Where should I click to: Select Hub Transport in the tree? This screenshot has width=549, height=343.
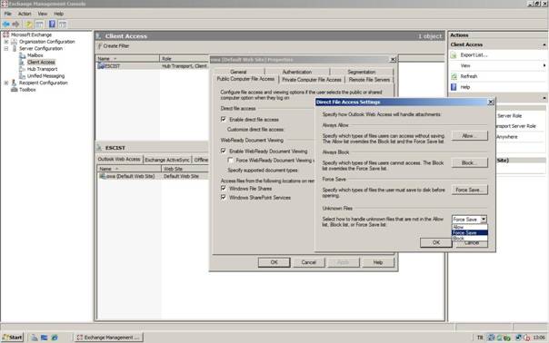click(x=42, y=69)
